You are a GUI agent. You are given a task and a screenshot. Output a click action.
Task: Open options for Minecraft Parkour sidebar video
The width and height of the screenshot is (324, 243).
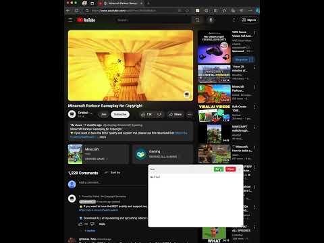point(254,87)
